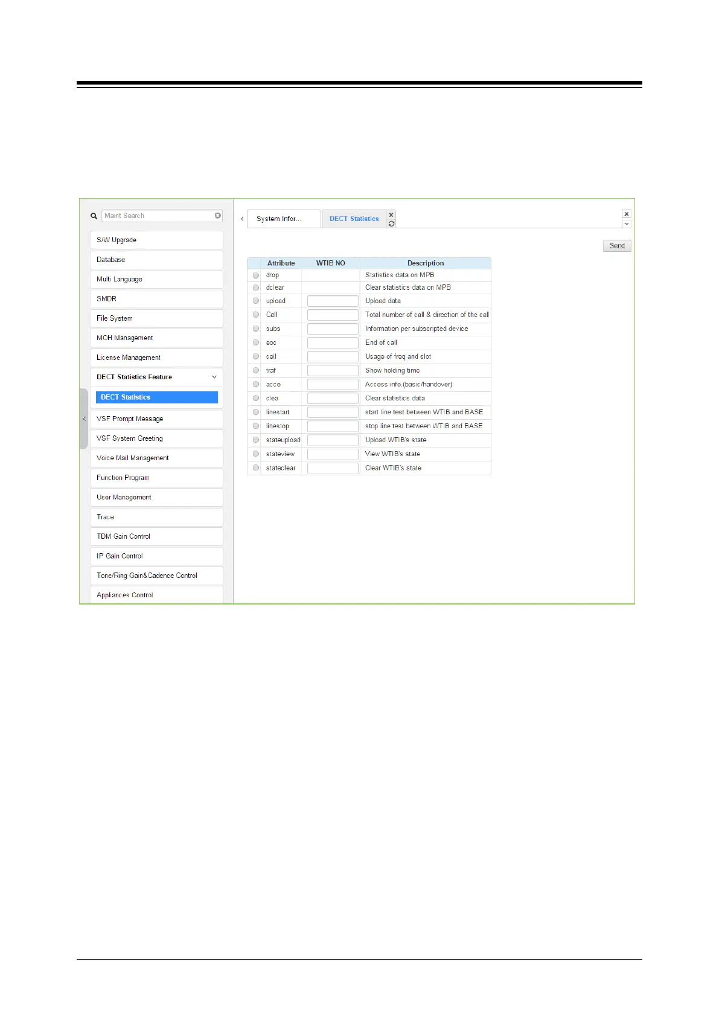The width and height of the screenshot is (719, 1017).
Task: Clear the Maint Search field icon
Action: click(x=218, y=216)
